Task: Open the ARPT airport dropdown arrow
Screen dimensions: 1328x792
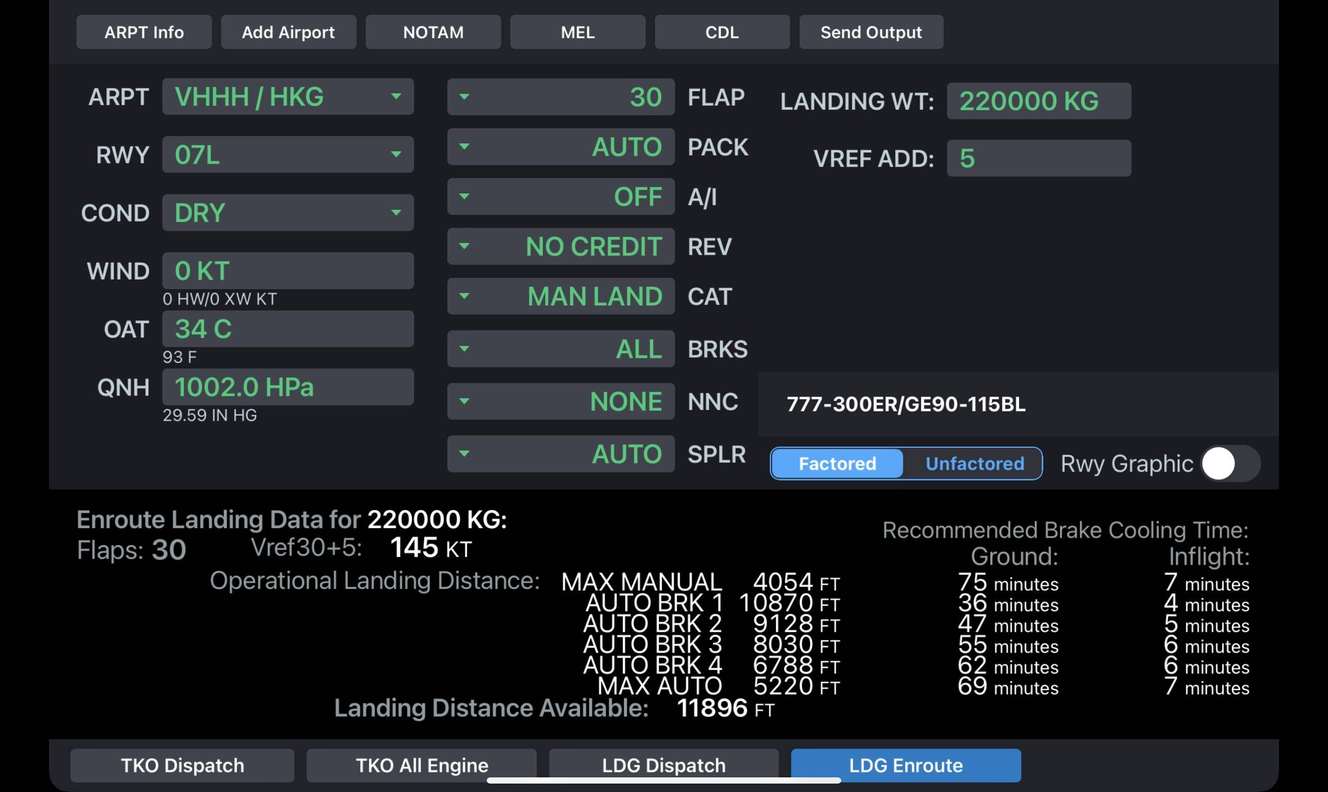Action: point(396,97)
